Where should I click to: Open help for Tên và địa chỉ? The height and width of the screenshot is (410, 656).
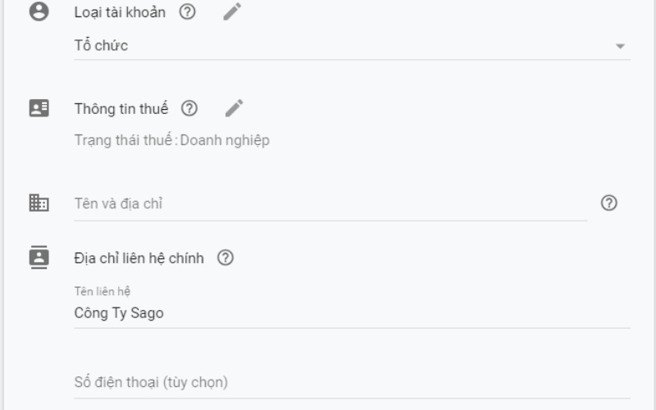pyautogui.click(x=609, y=203)
